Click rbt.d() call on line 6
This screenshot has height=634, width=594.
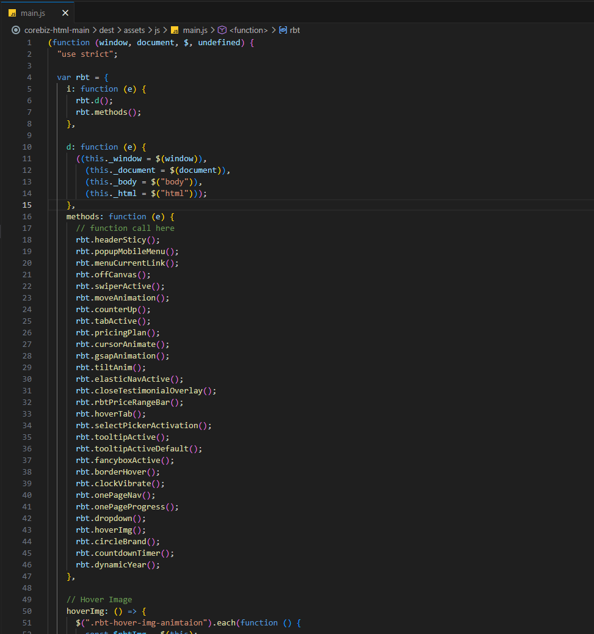coord(94,101)
